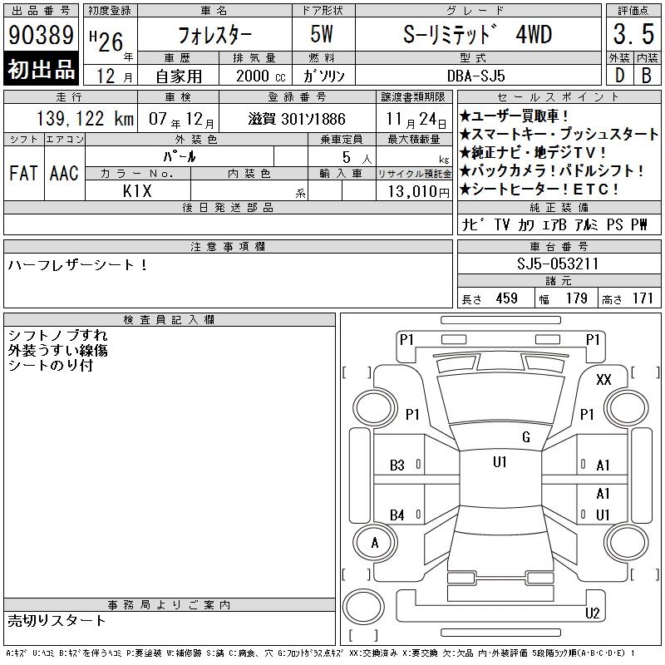The image size is (665, 665).
Task: Select the inspection date 07年12月
Action: pyautogui.click(x=181, y=119)
